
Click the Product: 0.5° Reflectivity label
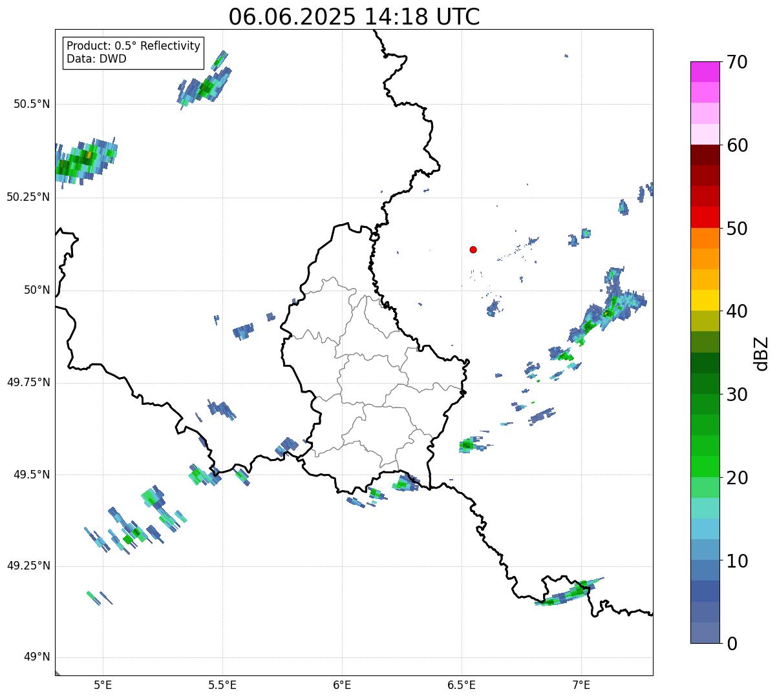click(133, 46)
